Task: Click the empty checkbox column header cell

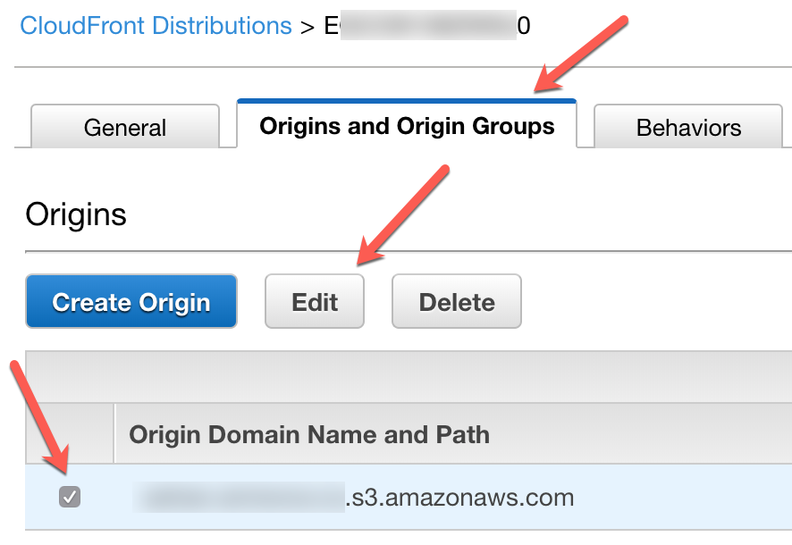Action: click(70, 433)
